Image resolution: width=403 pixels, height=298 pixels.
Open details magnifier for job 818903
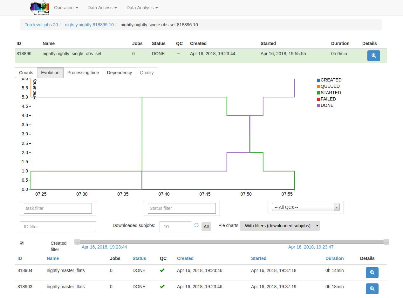(372, 288)
